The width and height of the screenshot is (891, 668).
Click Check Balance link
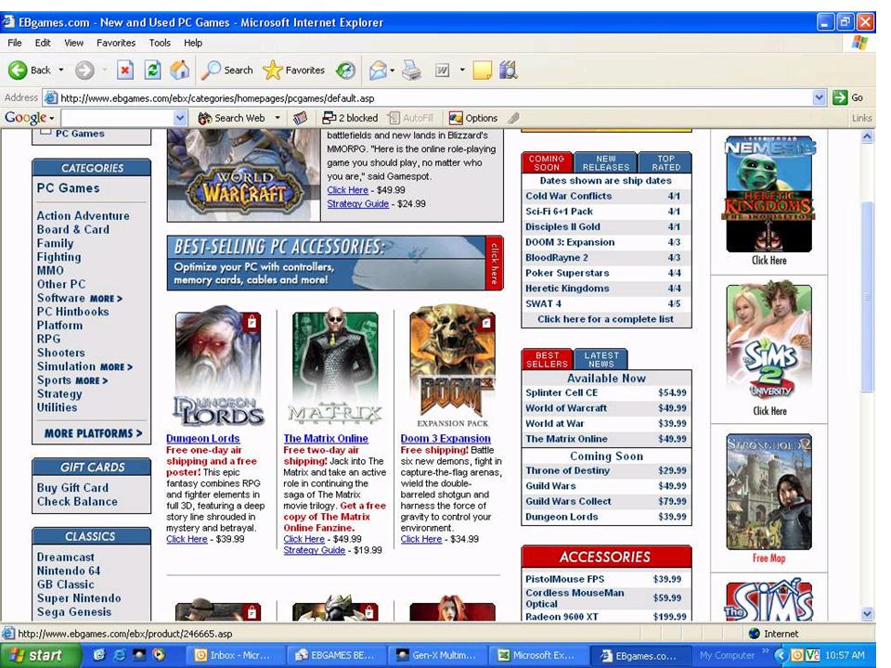click(77, 502)
